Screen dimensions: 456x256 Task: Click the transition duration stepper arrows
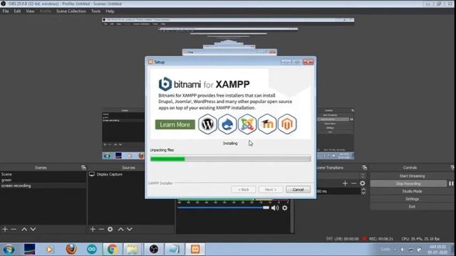(x=363, y=191)
